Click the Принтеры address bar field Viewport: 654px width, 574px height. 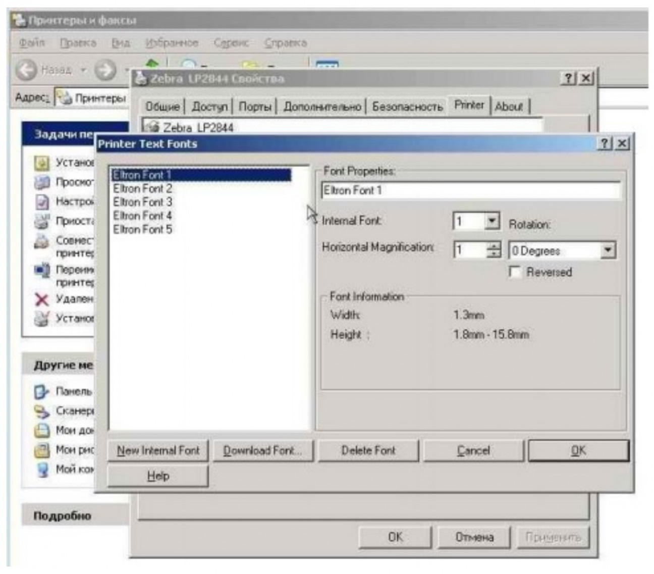92,98
